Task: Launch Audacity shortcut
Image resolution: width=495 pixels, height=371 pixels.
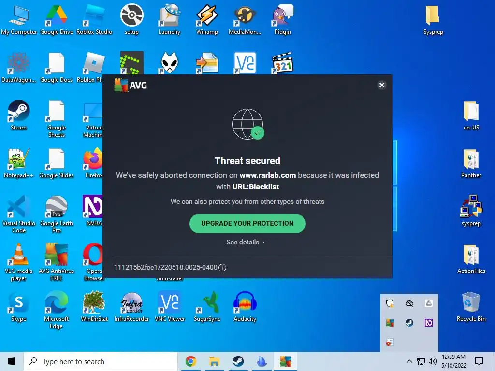Action: click(x=245, y=307)
